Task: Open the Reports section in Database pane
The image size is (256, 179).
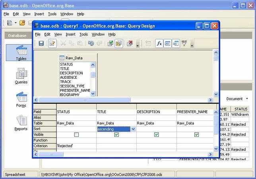Action: click(x=21, y=123)
